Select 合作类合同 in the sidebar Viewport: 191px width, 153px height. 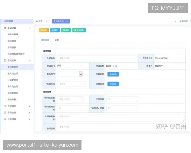tap(13, 86)
